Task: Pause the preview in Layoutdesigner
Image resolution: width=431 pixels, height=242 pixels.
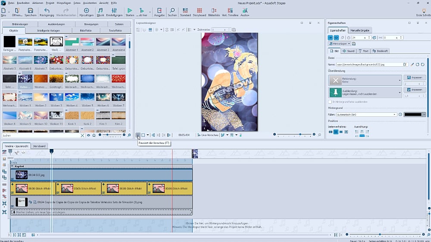Action: click(x=138, y=135)
